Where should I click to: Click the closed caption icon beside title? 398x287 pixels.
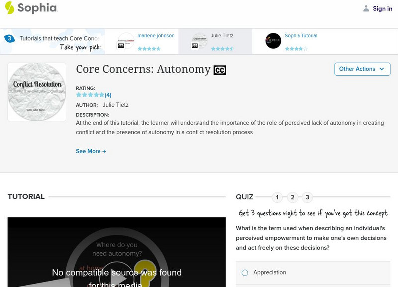(220, 70)
